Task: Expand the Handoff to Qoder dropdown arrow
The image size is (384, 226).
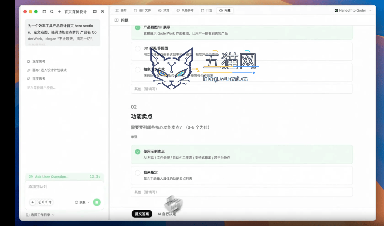Action: [370, 11]
